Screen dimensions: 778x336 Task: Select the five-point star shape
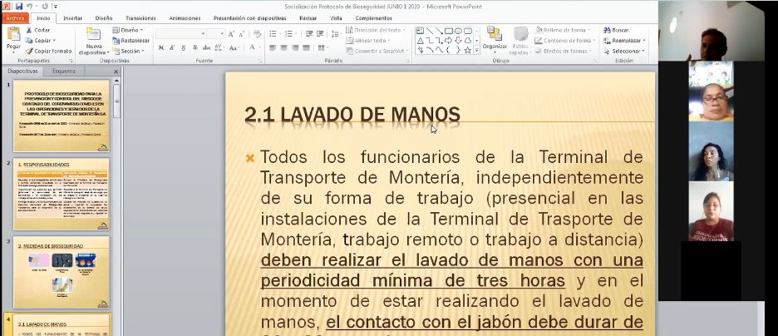click(467, 50)
